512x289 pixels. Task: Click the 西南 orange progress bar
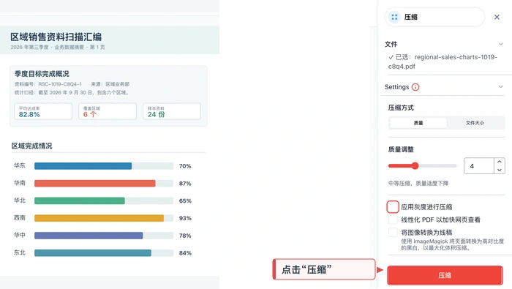pos(99,218)
